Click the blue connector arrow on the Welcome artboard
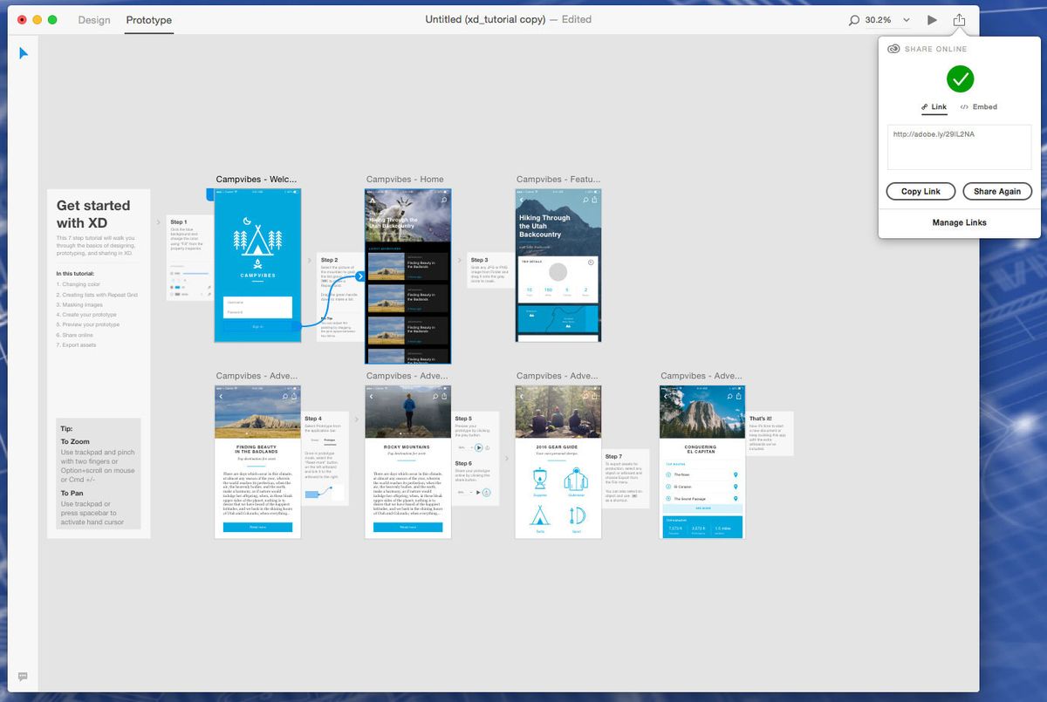The image size is (1047, 702). coord(359,276)
